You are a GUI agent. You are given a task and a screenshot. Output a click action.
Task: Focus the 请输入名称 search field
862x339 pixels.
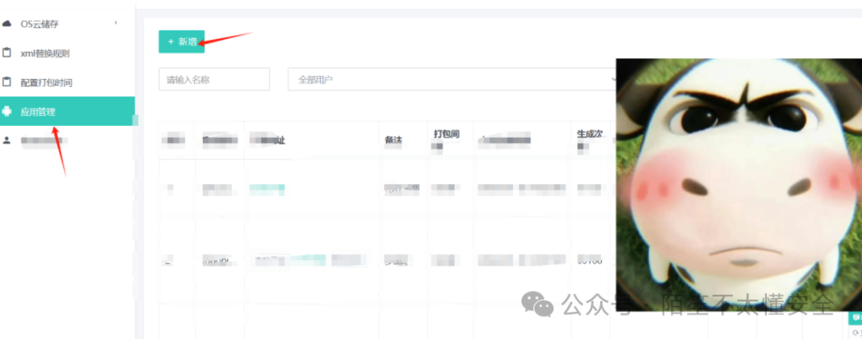point(215,80)
